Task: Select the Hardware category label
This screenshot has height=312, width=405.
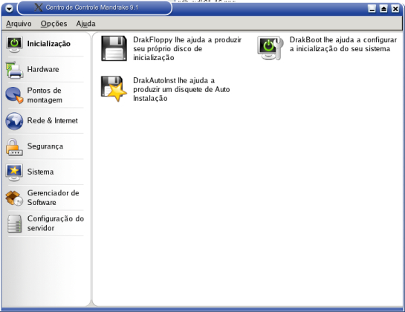Action: coord(43,69)
